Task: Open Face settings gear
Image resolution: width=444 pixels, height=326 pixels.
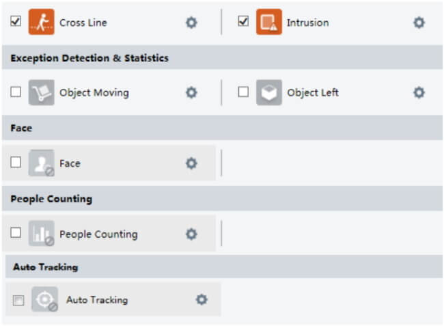Action: 191,163
